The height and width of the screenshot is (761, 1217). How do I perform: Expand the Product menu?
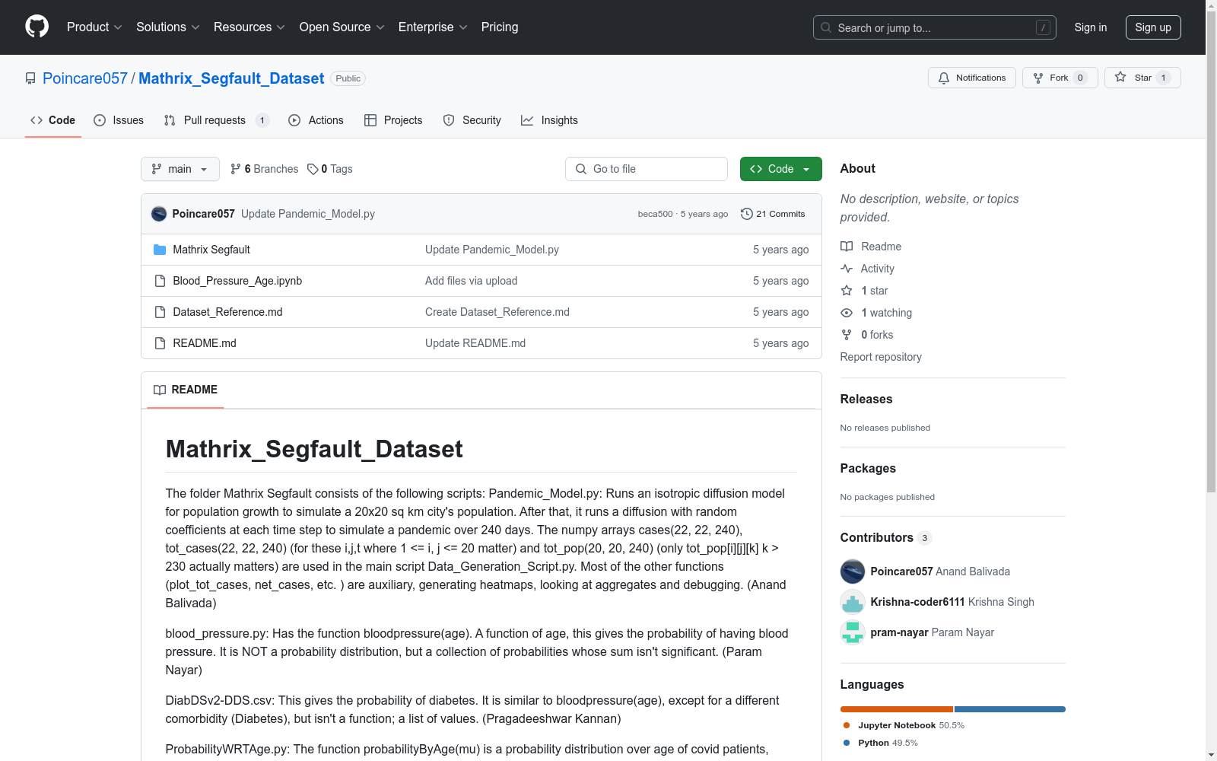point(94,27)
